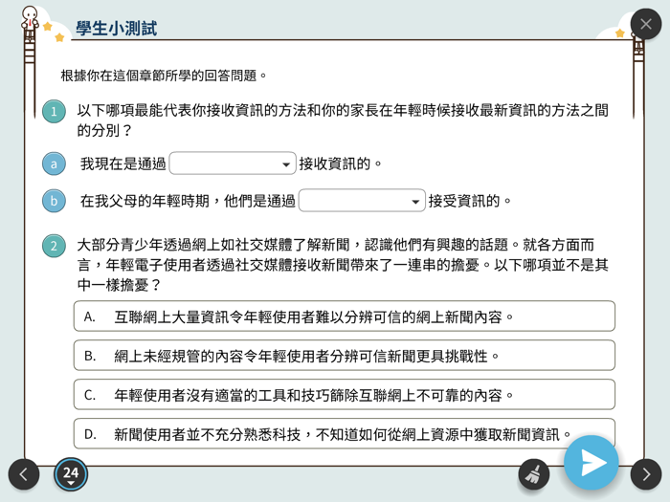Click the text 接受資訊的

(x=470, y=201)
